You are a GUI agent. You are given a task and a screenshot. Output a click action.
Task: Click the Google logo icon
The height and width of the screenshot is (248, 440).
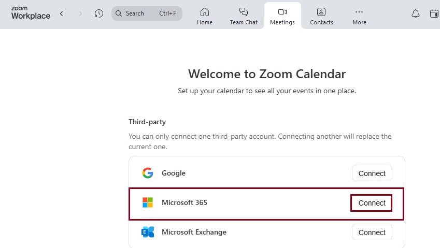click(148, 173)
